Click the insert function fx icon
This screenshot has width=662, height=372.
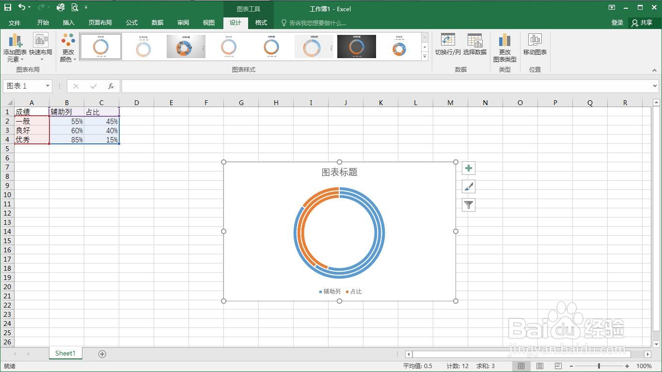pos(111,86)
